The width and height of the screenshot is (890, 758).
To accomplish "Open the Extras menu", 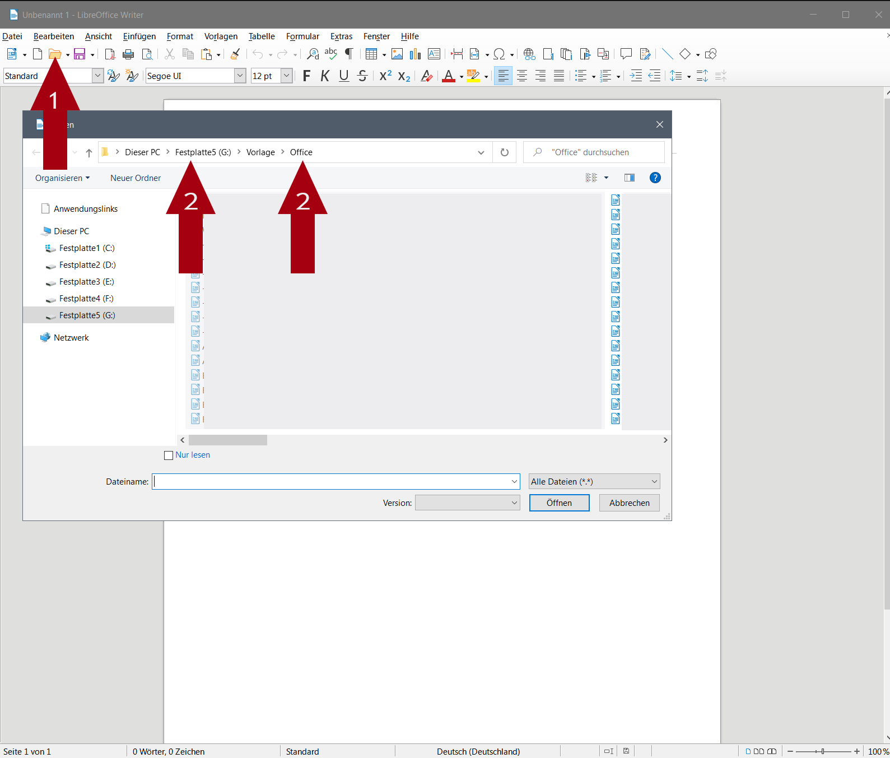I will click(x=341, y=36).
